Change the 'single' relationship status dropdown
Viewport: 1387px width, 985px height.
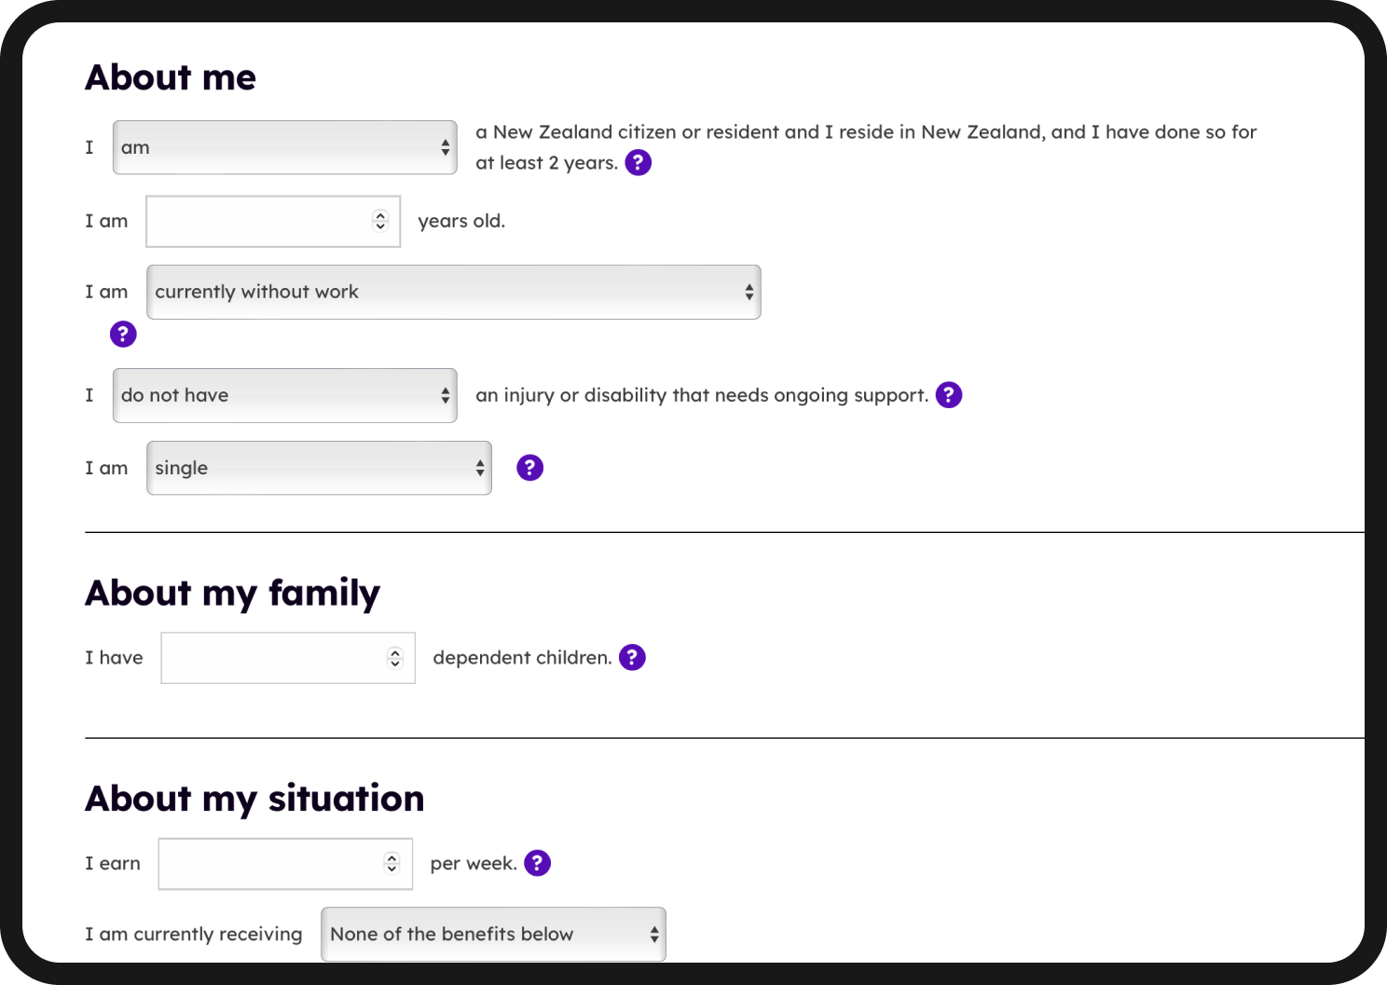(318, 468)
